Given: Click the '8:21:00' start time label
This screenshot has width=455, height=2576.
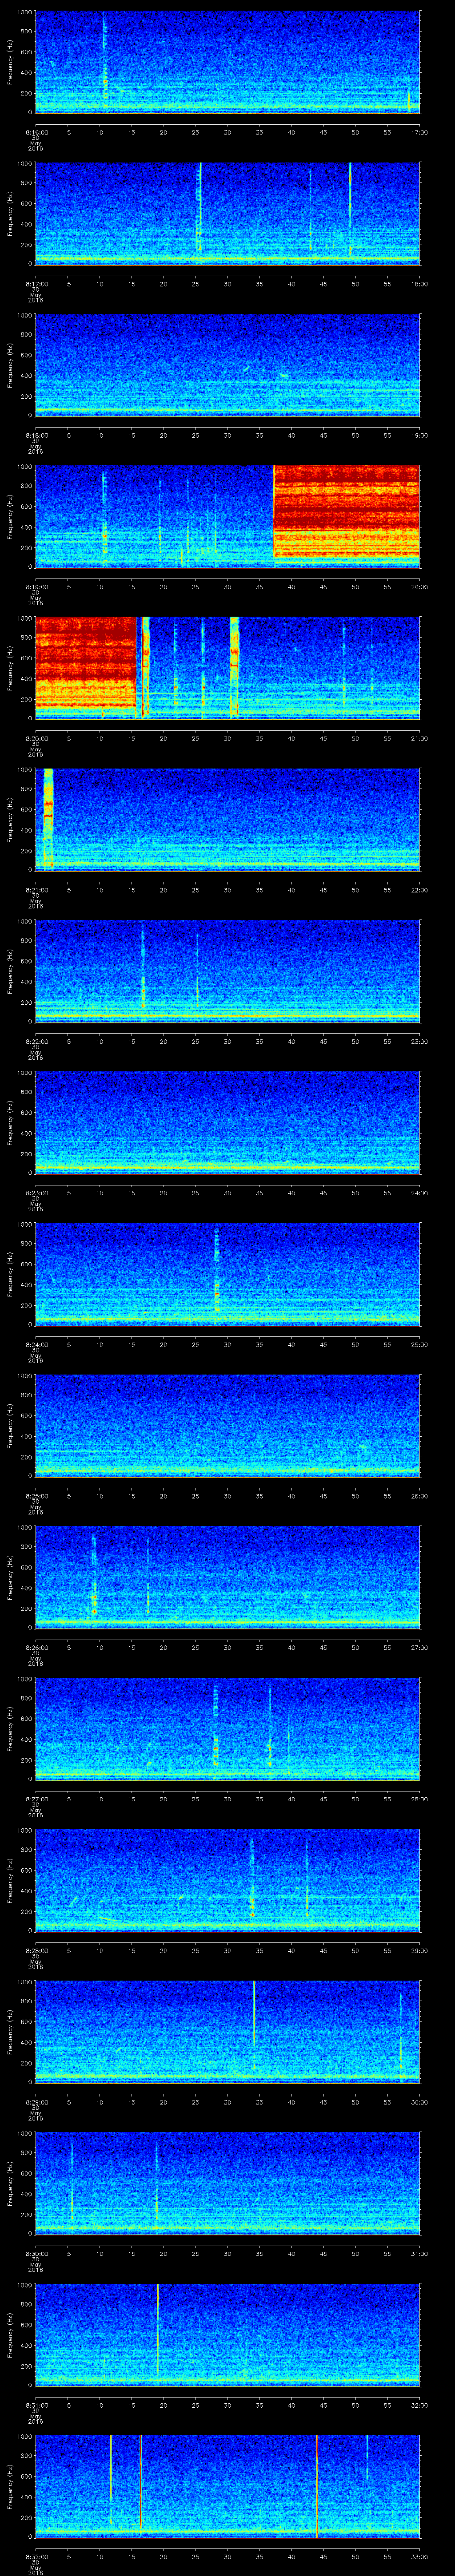Looking at the screenshot, I should coord(36,890).
